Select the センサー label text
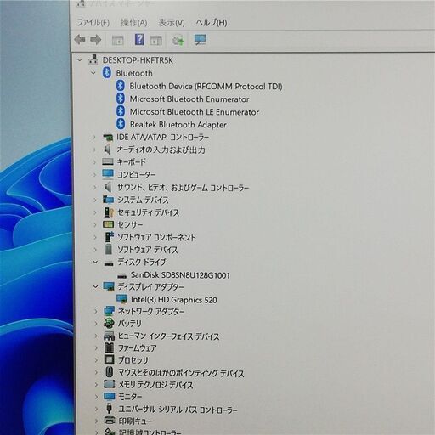Viewport: 435px width, 435px height. pos(130,224)
